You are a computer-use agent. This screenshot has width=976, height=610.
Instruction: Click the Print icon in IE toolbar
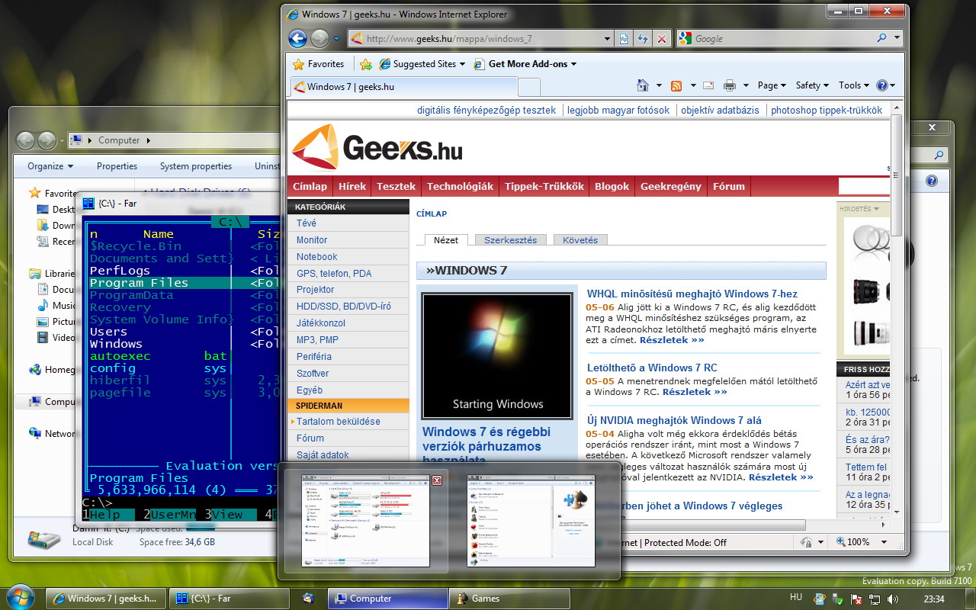729,85
